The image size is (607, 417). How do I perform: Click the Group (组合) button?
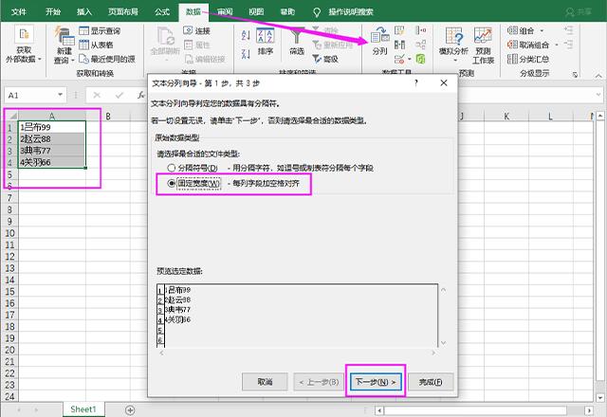(521, 30)
